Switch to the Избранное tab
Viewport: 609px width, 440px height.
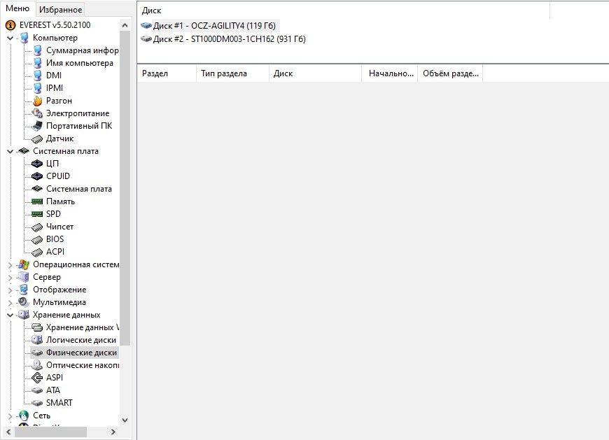[61, 10]
